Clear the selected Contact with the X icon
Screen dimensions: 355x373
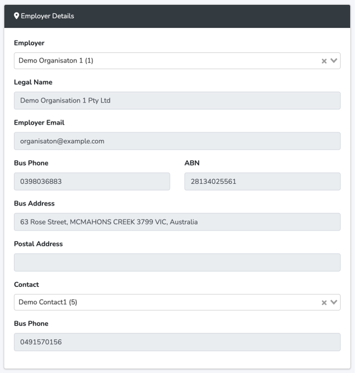(324, 302)
